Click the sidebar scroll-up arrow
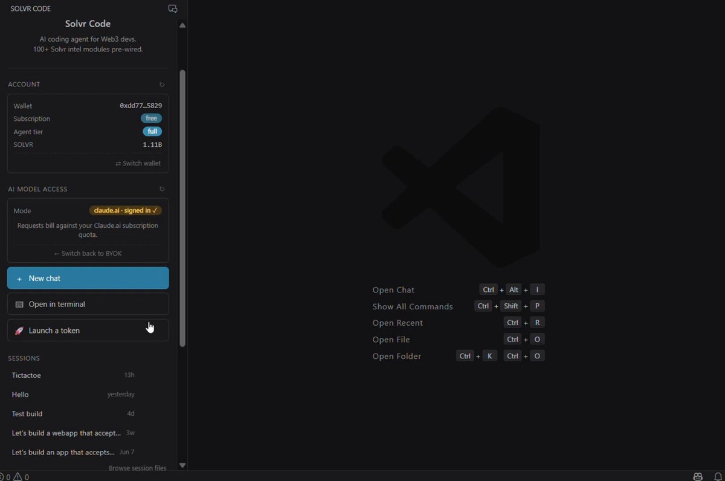 [182, 25]
